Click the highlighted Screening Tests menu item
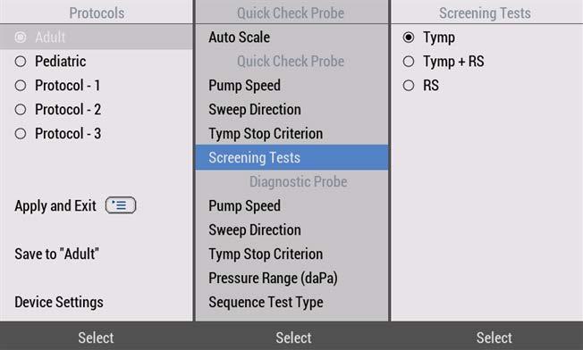The width and height of the screenshot is (583, 350). point(291,157)
